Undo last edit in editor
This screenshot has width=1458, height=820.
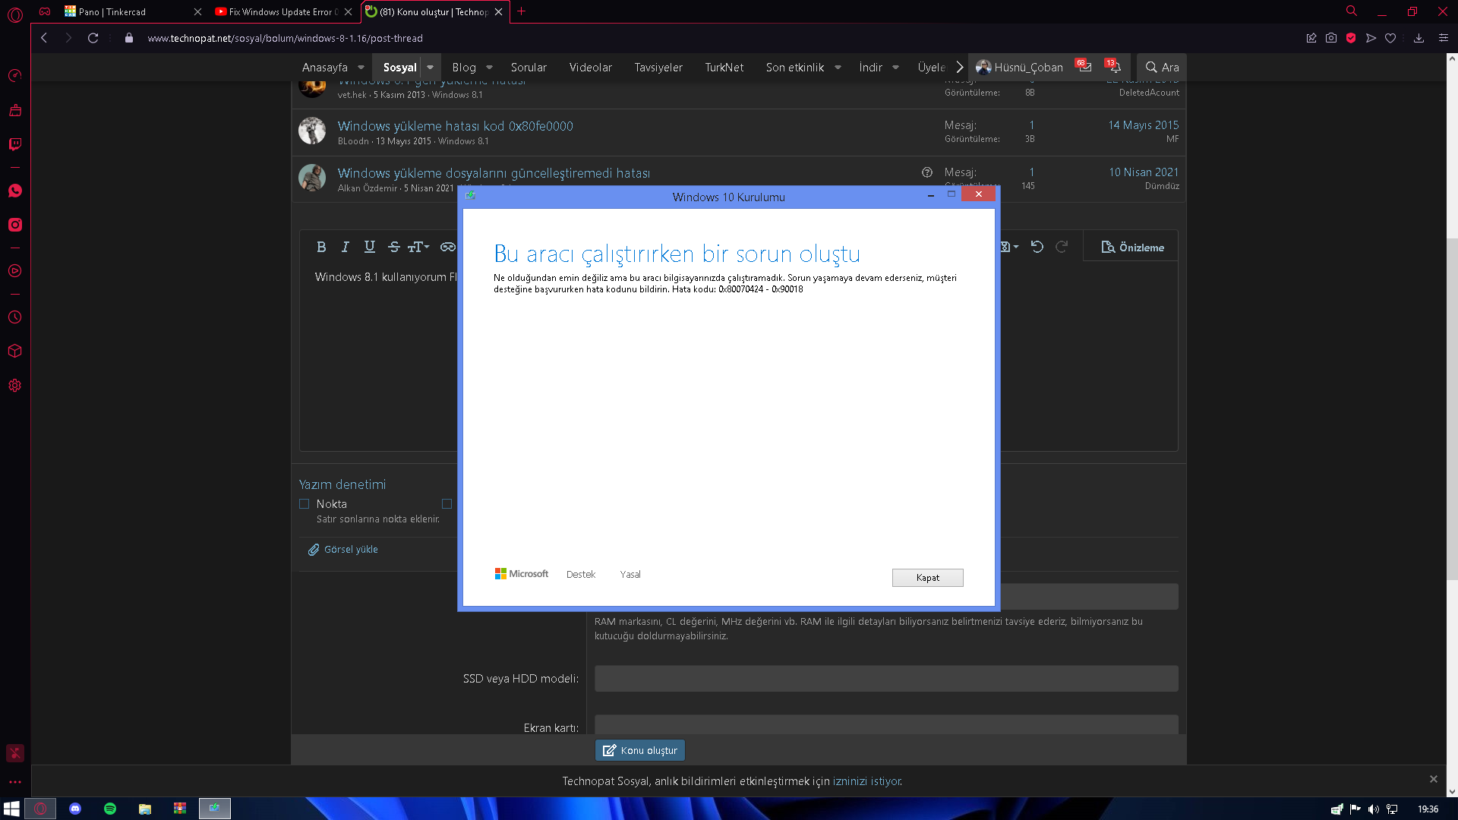(x=1037, y=247)
